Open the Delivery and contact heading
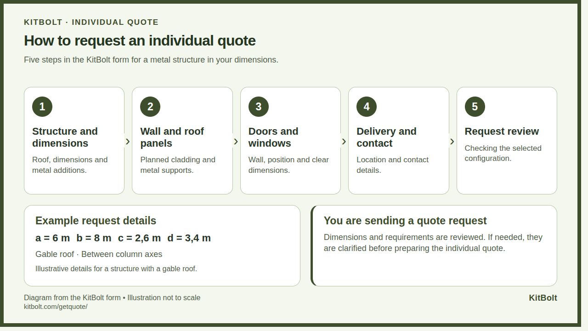Image resolution: width=588 pixels, height=331 pixels. (x=386, y=137)
